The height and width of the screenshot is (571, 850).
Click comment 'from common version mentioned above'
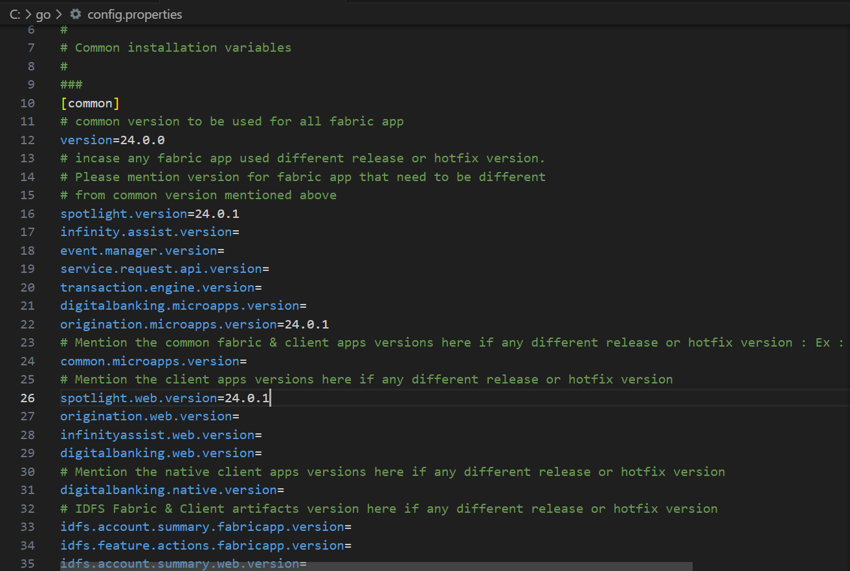point(199,195)
